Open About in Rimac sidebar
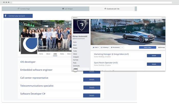This screenshot has height=111, width=179. point(75,45)
